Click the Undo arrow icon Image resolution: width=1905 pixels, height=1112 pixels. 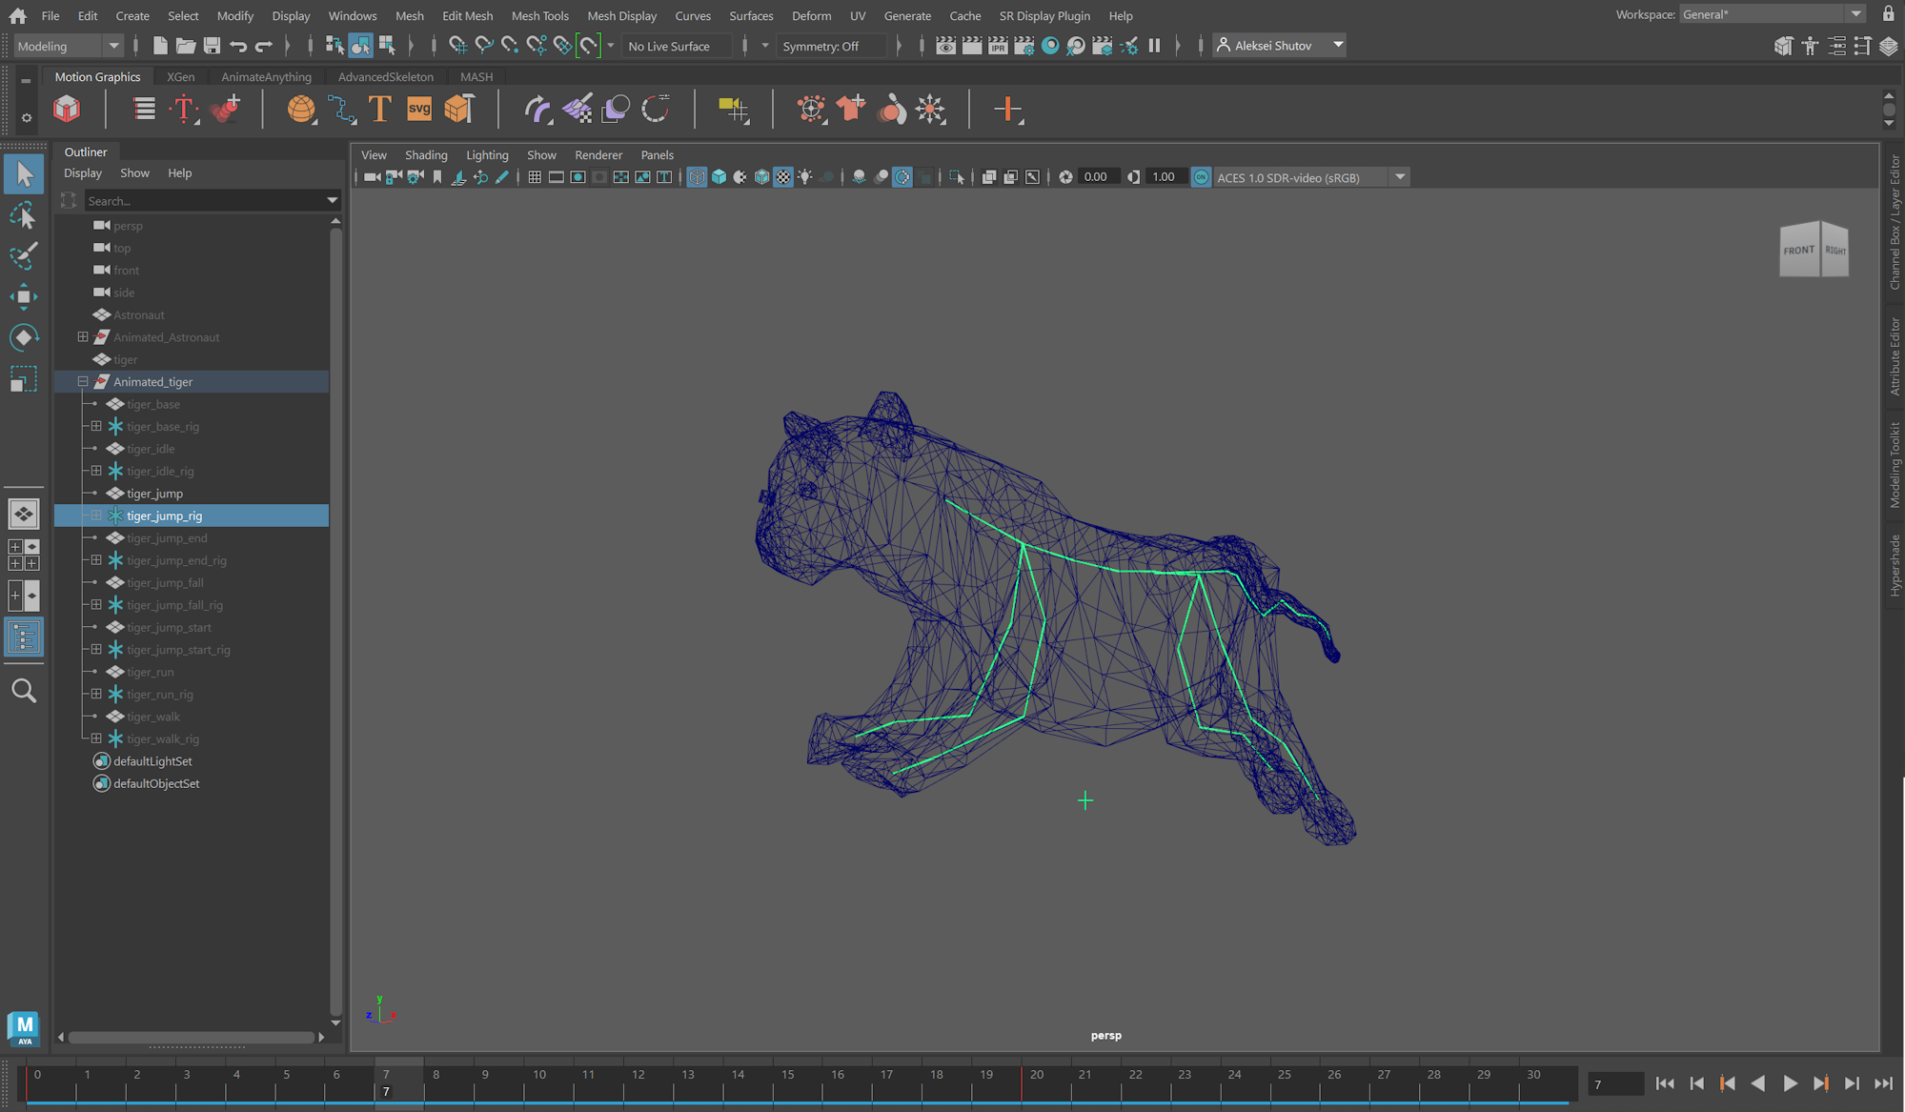(x=237, y=46)
